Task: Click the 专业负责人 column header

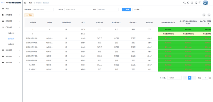Action: (100, 23)
